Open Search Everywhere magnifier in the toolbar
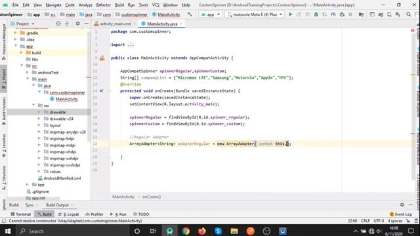420x236 pixels. (x=408, y=14)
